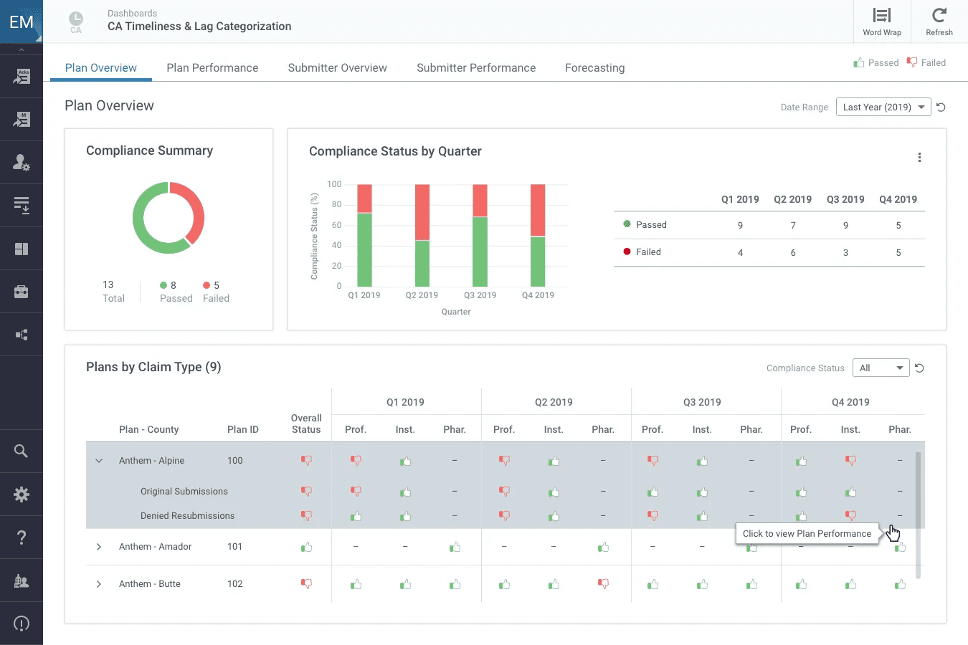
Task: Toggle Word Wrap in the top toolbar
Action: 882,21
